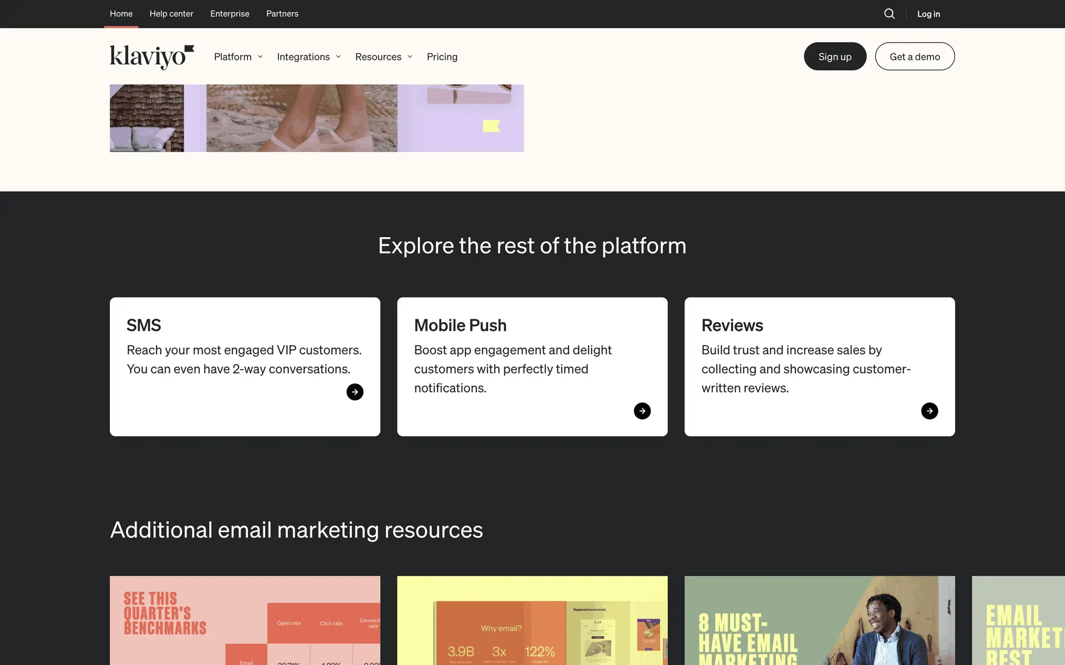Click the Klaviyo logo

(x=151, y=57)
